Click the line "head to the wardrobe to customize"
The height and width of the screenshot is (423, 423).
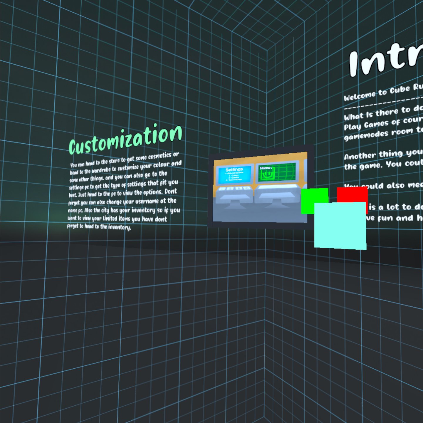coord(126,168)
